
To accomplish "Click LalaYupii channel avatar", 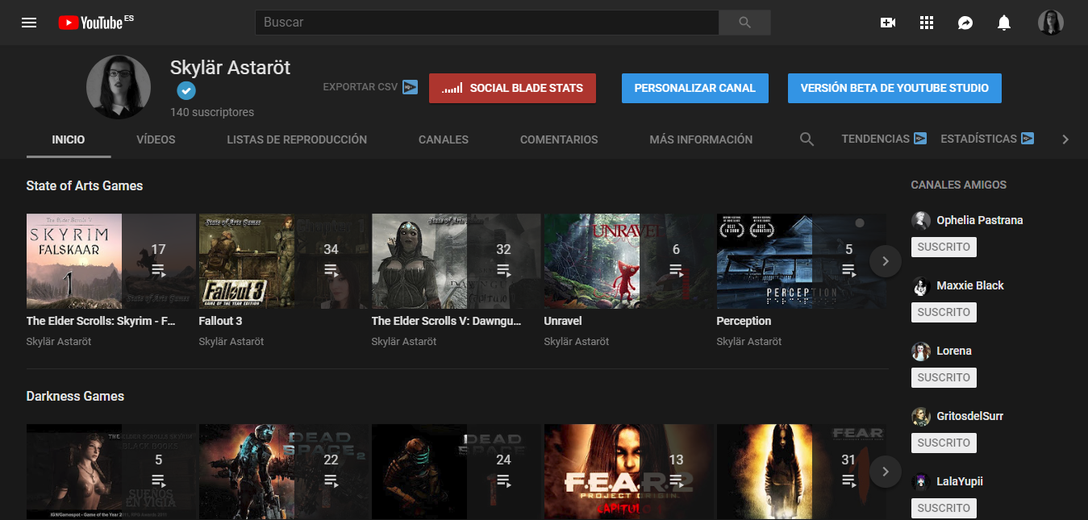I will [x=921, y=482].
